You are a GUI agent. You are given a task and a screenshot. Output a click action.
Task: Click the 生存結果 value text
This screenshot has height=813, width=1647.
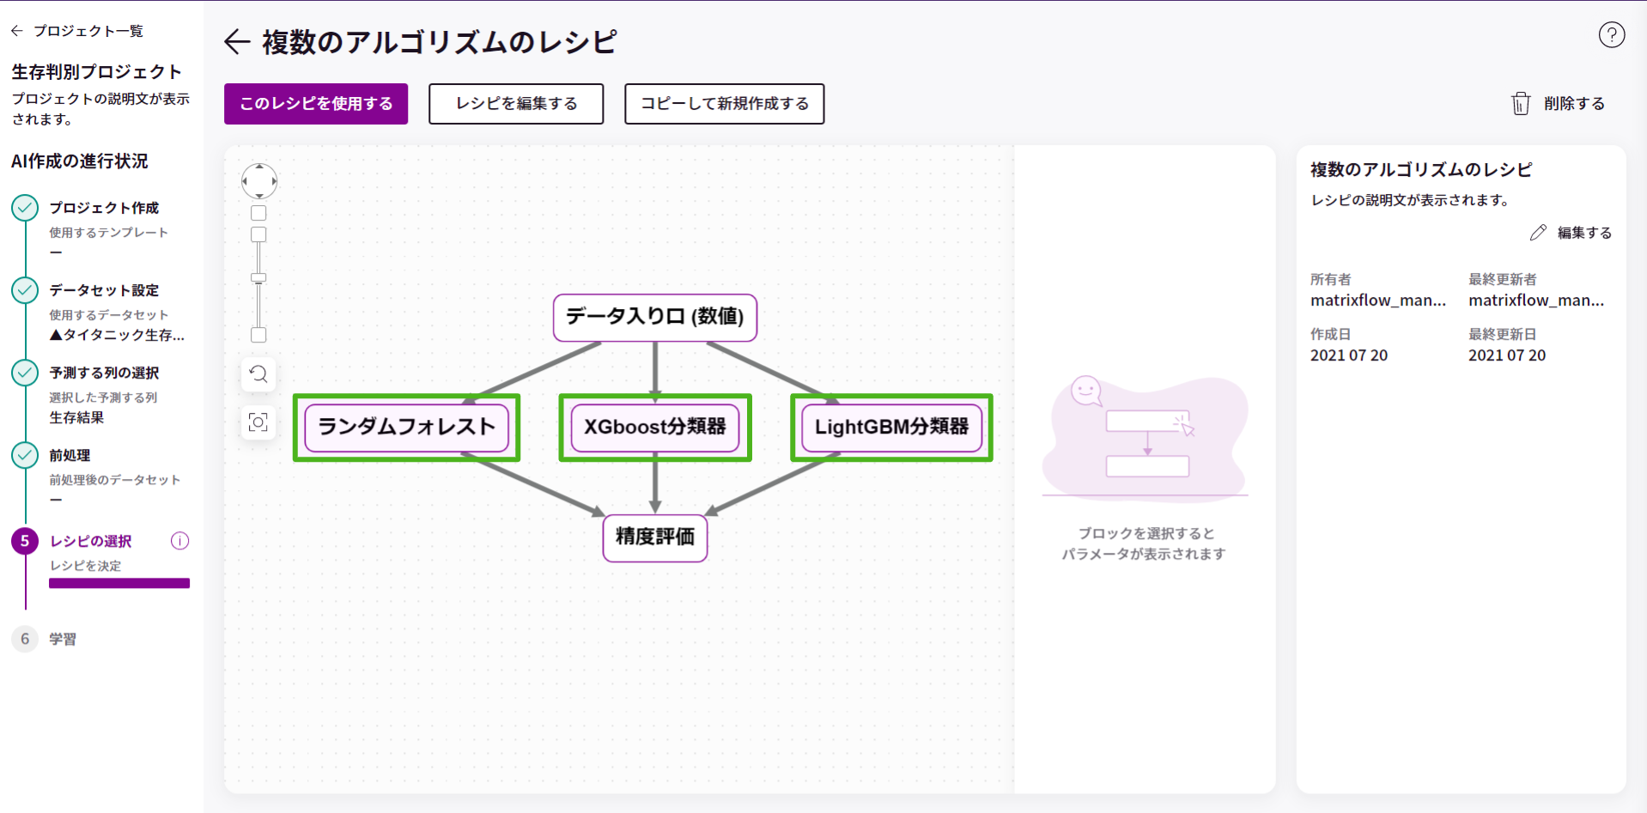tap(76, 417)
